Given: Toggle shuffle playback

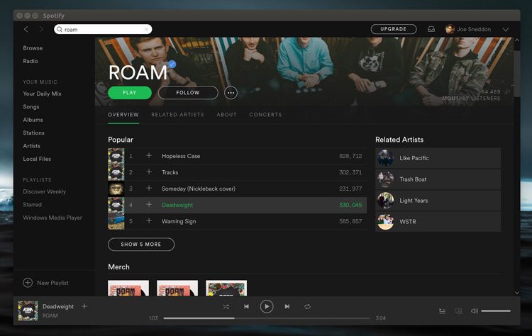Looking at the screenshot, I should (226, 306).
